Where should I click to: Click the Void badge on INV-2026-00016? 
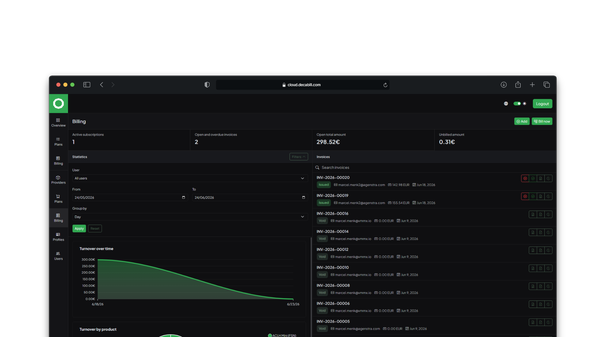(322, 221)
